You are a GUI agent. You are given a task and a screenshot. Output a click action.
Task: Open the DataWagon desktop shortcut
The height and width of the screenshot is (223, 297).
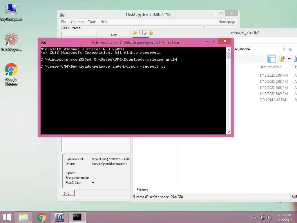coord(11,42)
